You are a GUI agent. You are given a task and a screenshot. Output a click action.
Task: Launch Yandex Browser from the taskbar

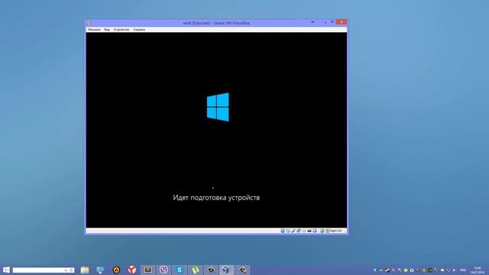tap(132, 270)
